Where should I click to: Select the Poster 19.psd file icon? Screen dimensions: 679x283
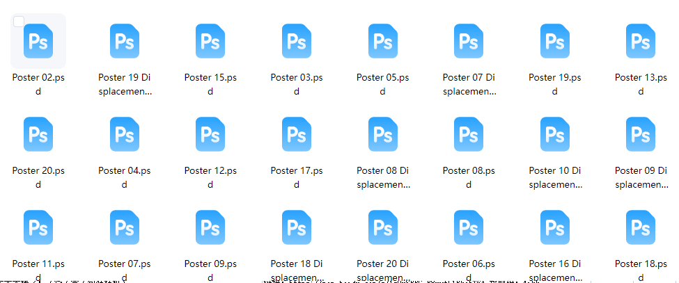(555, 41)
